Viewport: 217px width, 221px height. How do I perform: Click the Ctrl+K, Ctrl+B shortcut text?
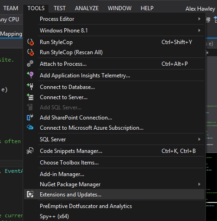point(179,151)
